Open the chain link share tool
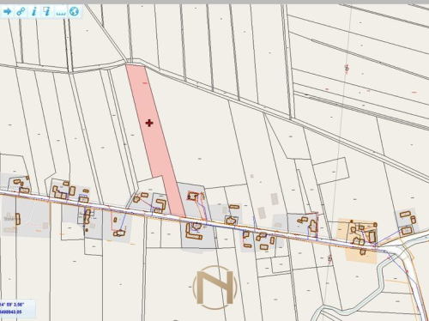Image resolution: width=429 pixels, height=321 pixels. (21, 11)
